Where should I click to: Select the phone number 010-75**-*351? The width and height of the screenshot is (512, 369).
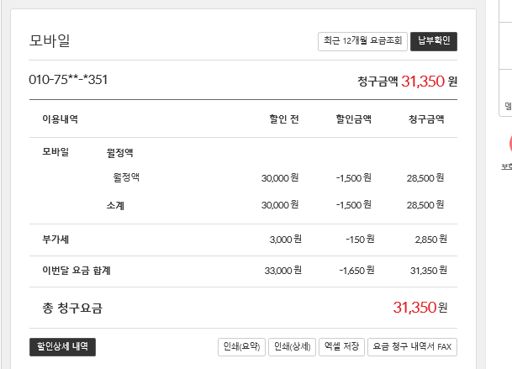click(x=68, y=81)
